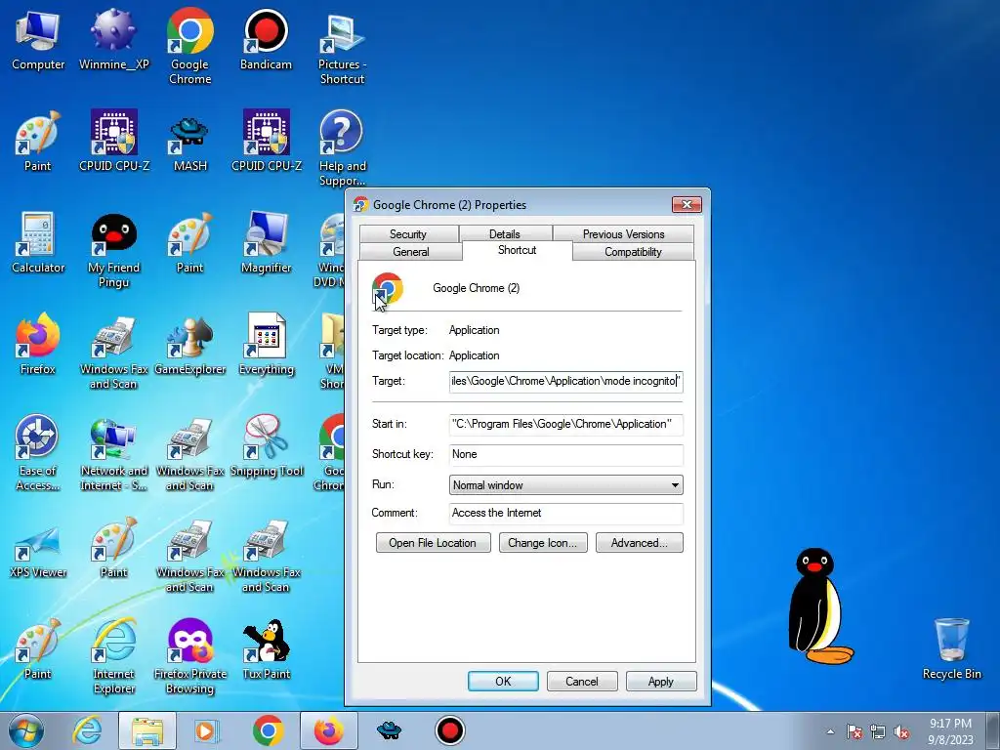Screen dimensions: 1000x750
Task: Select Google Chrome shortcut beside Winmine_XP
Action: [x=189, y=47]
